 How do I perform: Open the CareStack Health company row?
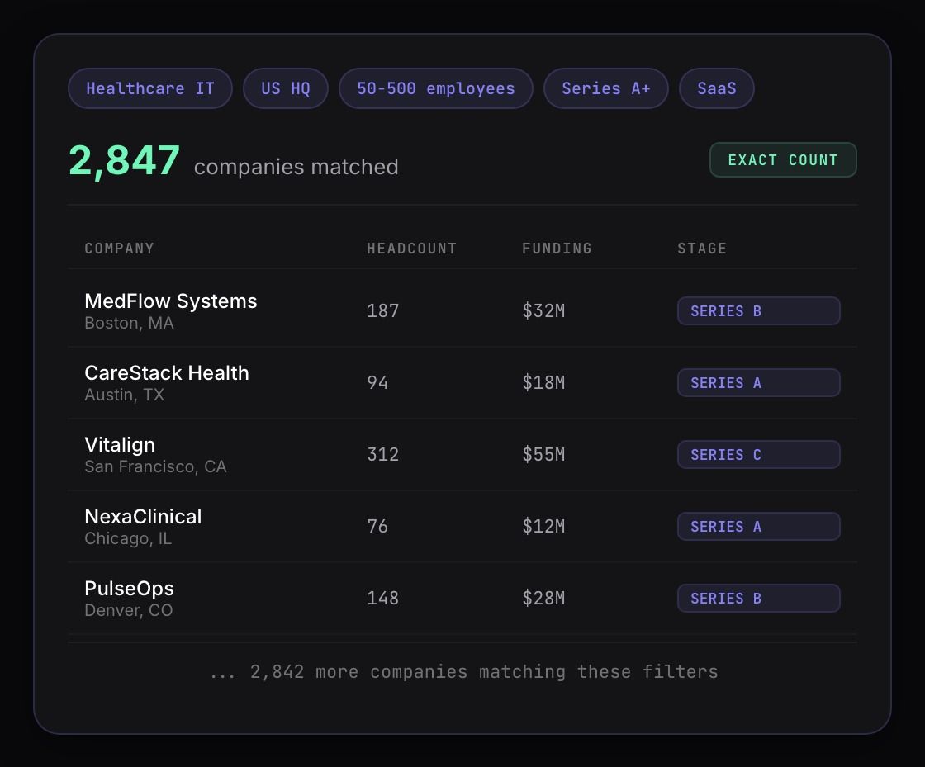click(x=462, y=382)
